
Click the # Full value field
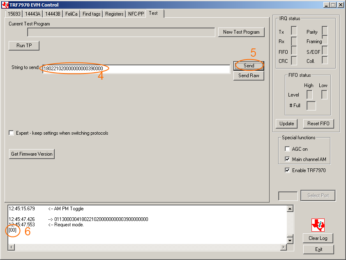pos(311,106)
